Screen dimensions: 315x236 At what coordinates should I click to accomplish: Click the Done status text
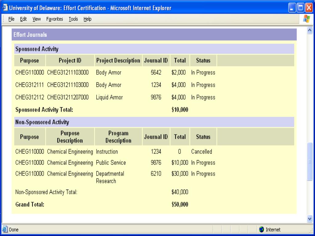point(14,230)
